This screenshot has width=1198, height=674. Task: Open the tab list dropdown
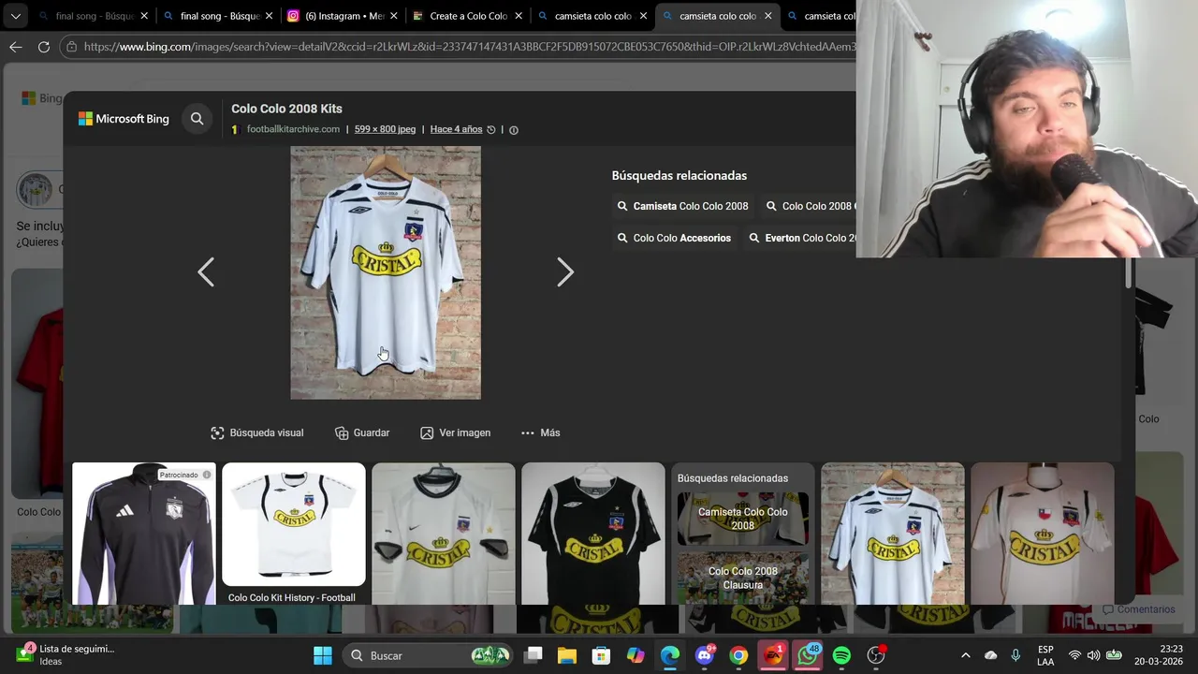pos(15,16)
